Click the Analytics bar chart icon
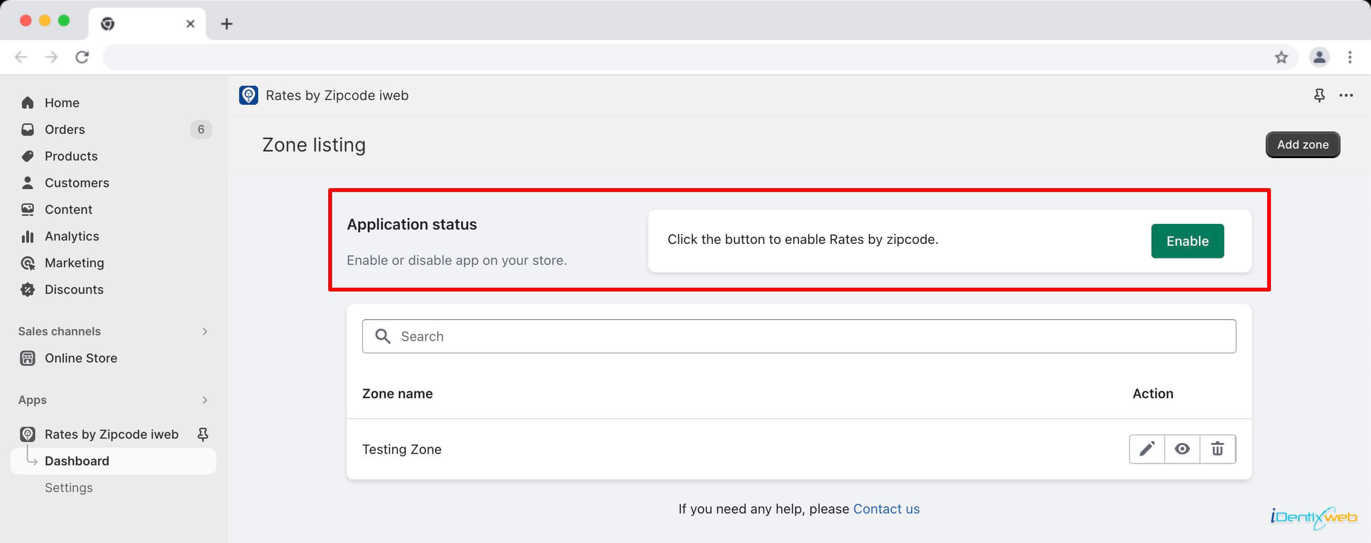Viewport: 1371px width, 543px height. coord(28,236)
